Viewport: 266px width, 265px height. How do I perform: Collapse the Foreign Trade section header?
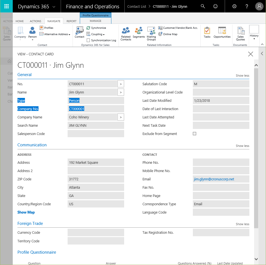(x=30, y=224)
